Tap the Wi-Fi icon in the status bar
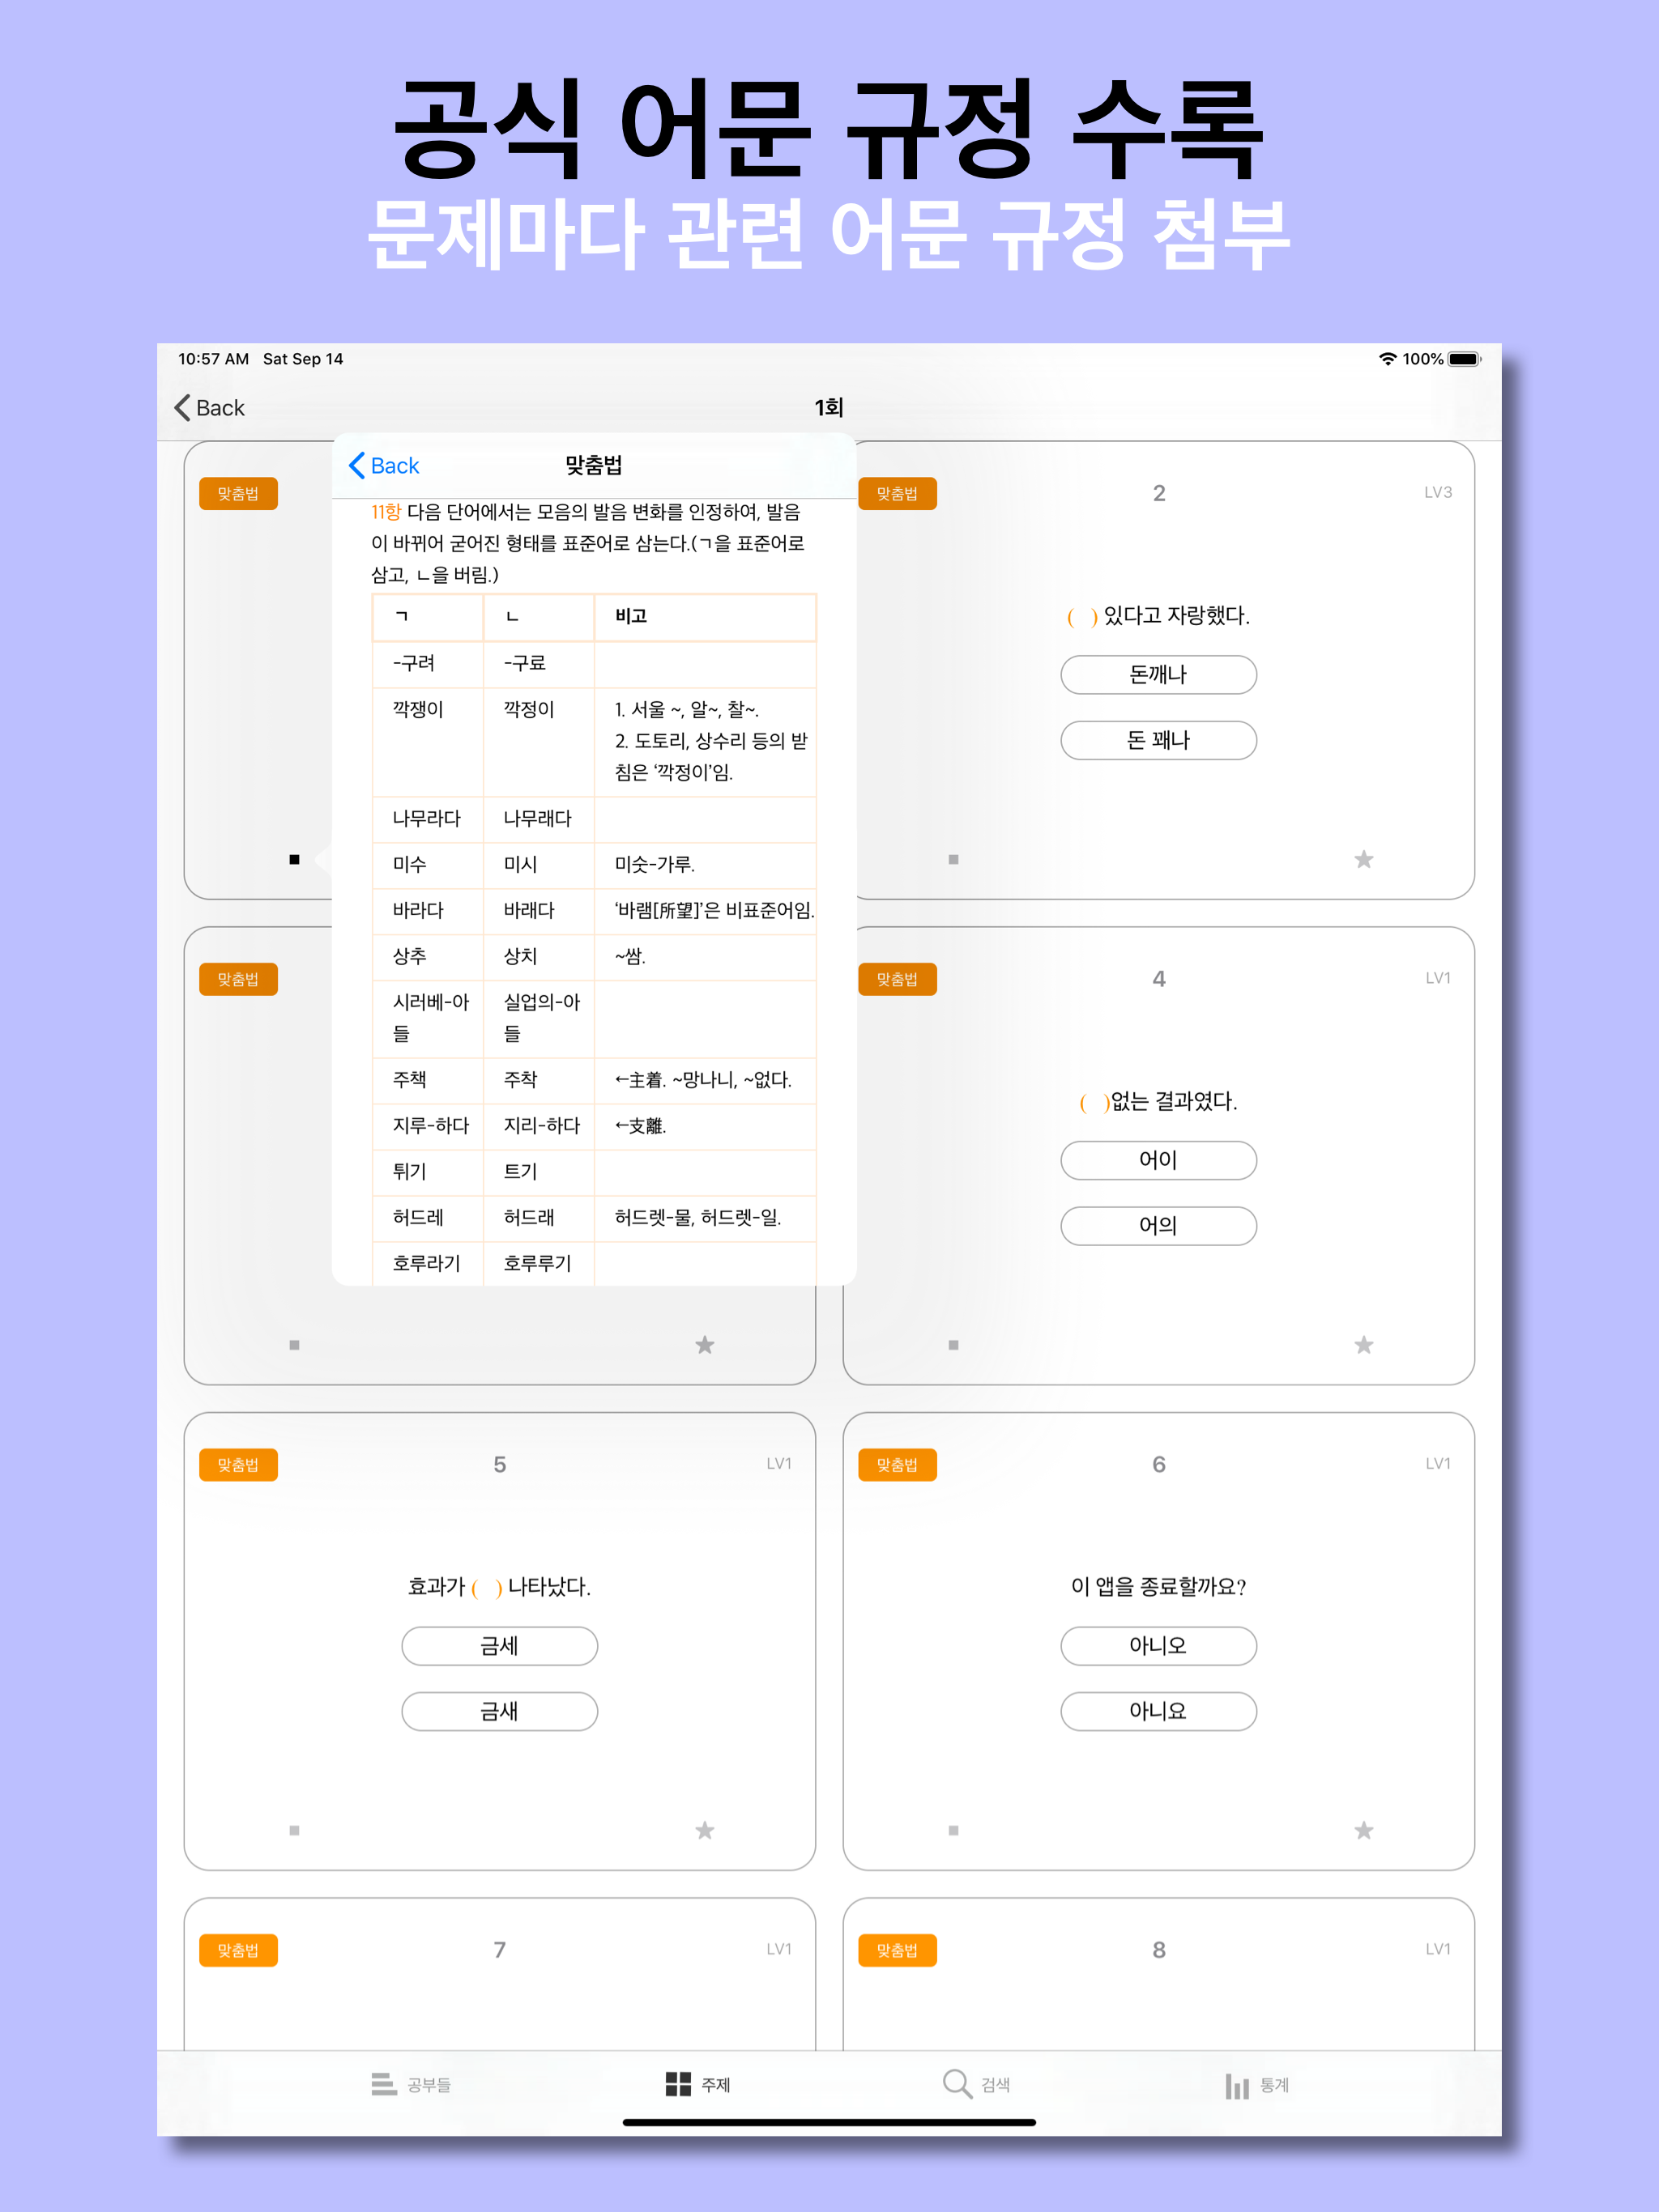This screenshot has width=1659, height=2212. 1387,358
